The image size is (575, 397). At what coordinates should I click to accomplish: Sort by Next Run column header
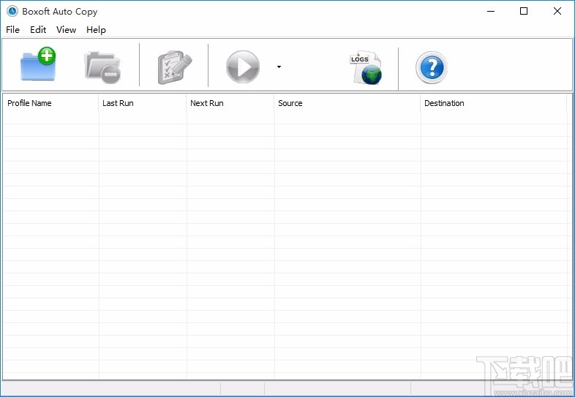click(x=230, y=103)
